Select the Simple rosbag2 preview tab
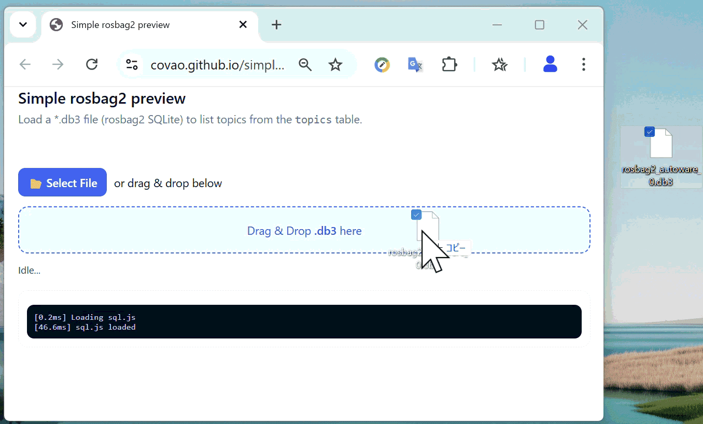703x424 pixels. [130, 24]
